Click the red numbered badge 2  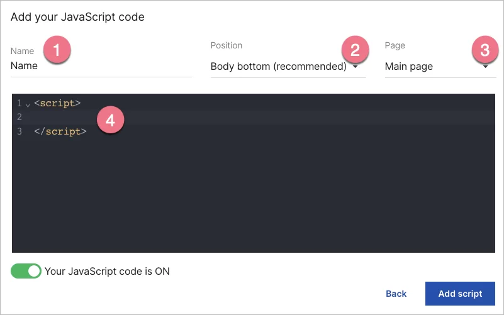355,50
